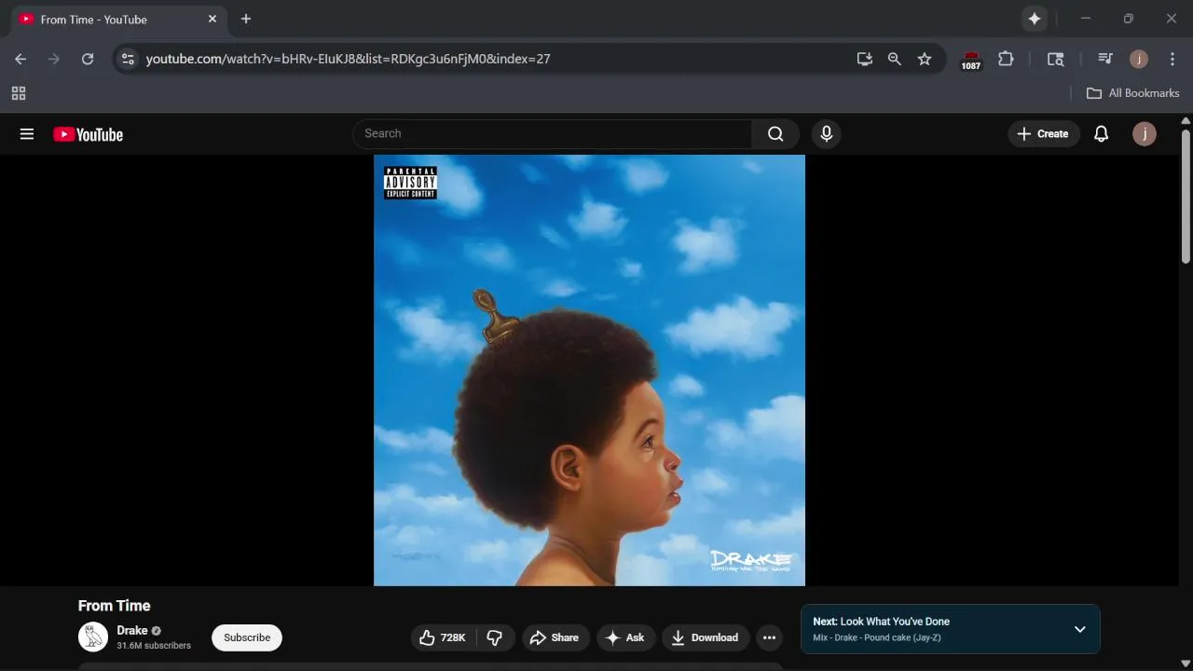Click the From Time album cover video

589,370
